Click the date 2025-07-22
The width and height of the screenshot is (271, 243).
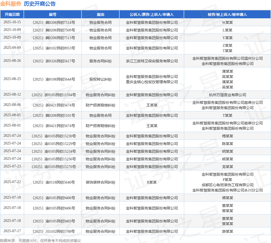pos(12,182)
